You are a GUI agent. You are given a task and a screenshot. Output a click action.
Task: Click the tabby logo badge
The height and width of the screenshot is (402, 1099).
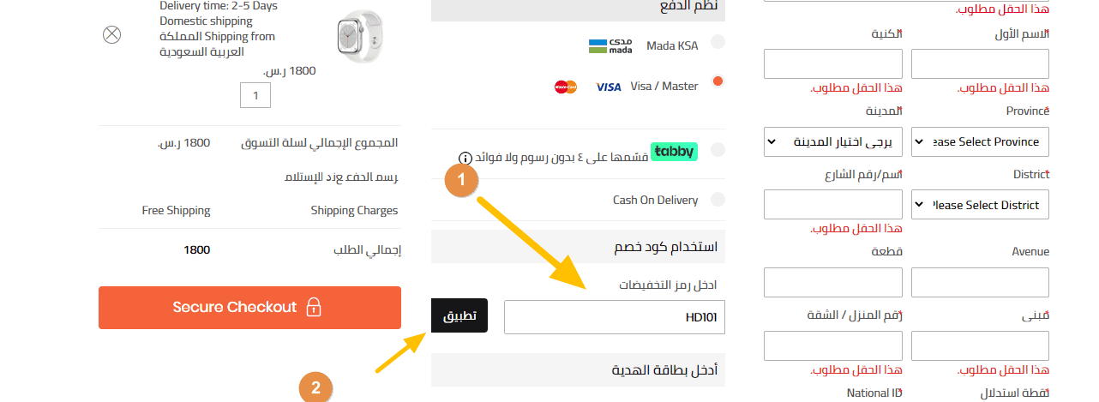[x=675, y=152]
